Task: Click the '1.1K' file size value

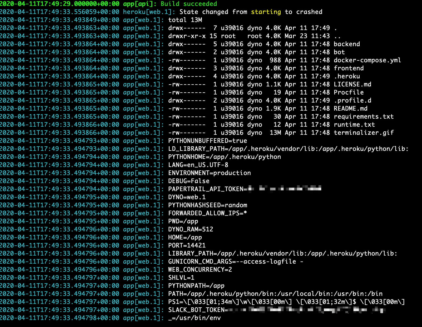Action: (x=273, y=84)
